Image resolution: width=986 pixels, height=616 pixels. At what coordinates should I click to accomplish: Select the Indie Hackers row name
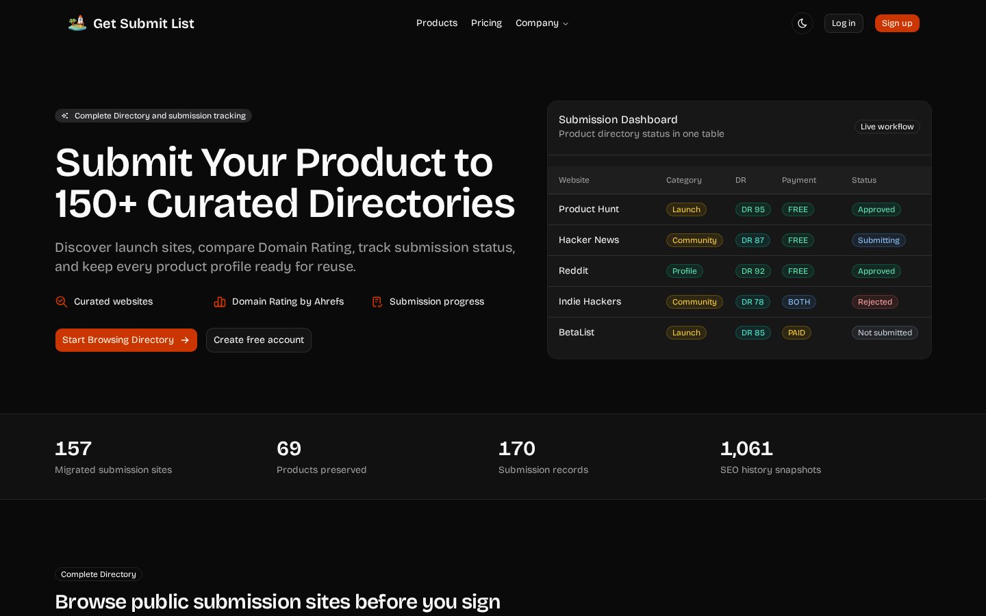pos(590,302)
